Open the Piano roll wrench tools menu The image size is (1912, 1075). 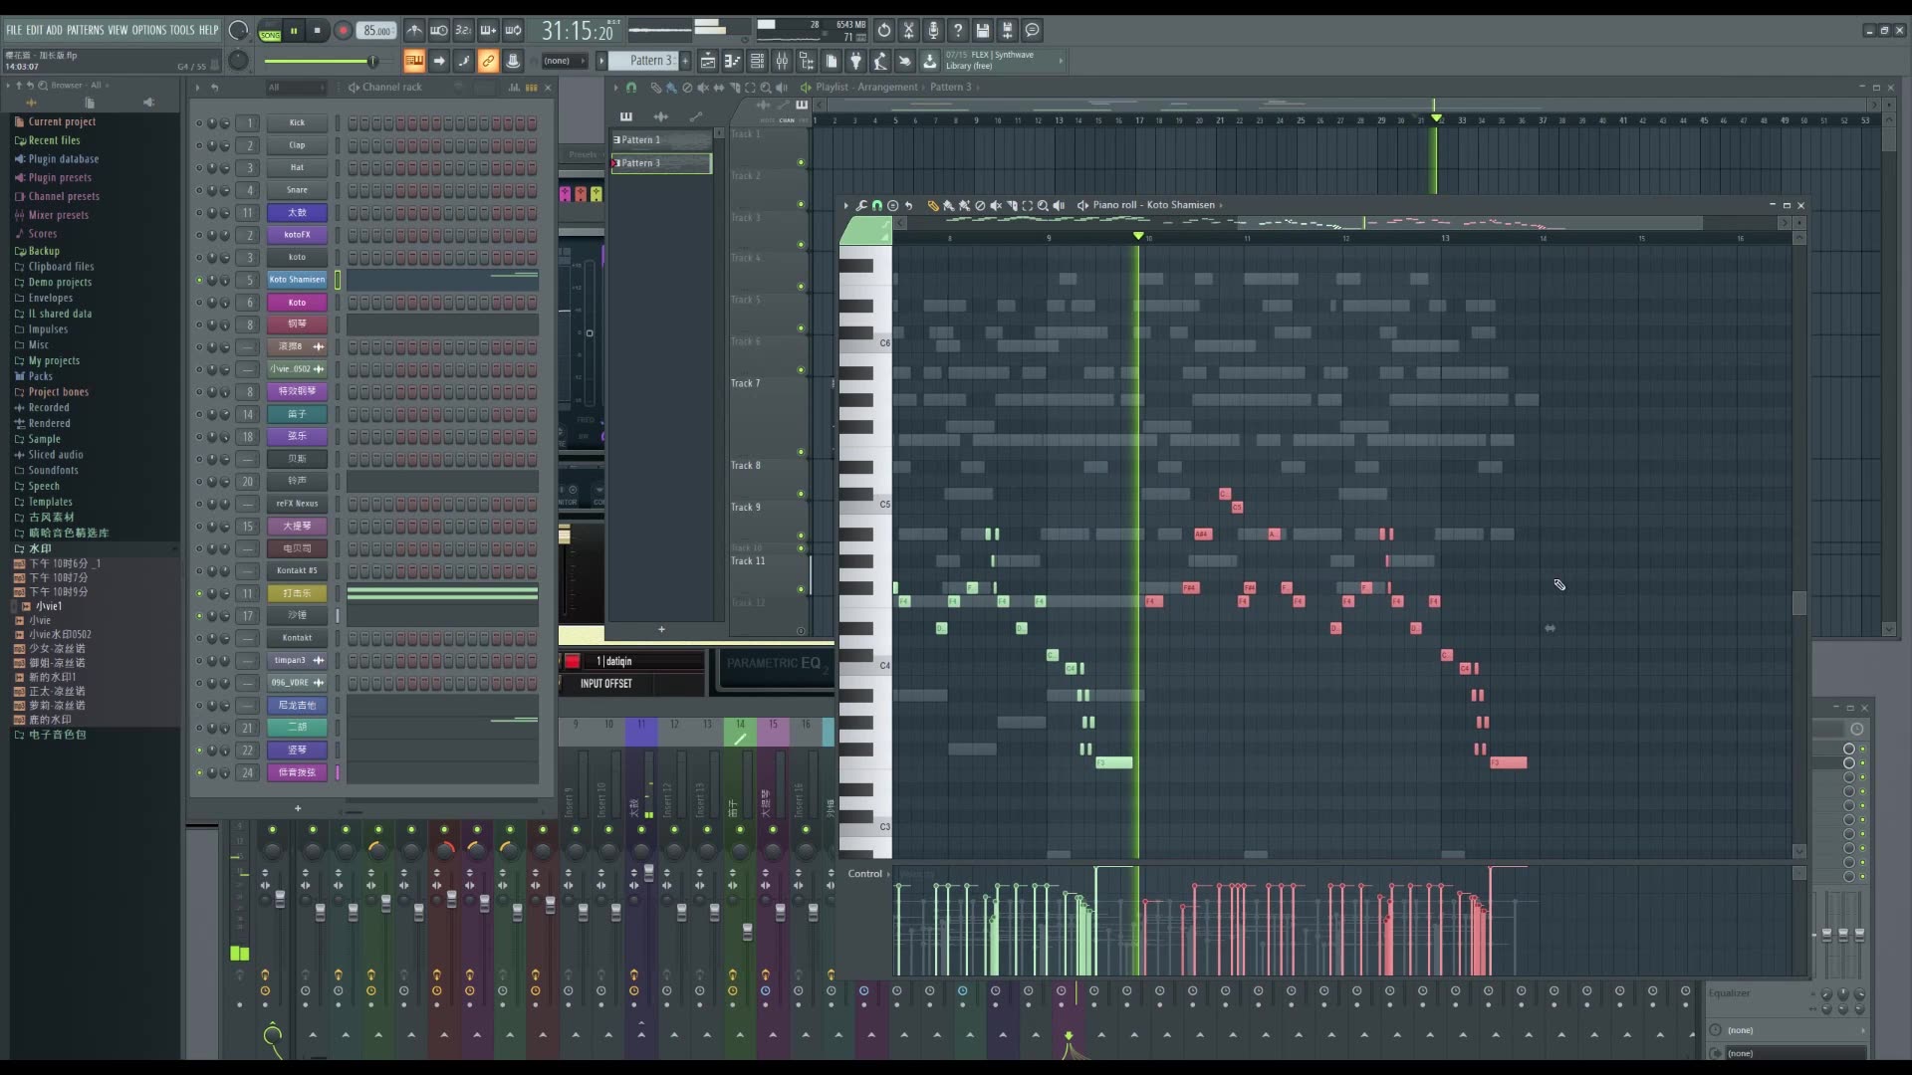(861, 205)
